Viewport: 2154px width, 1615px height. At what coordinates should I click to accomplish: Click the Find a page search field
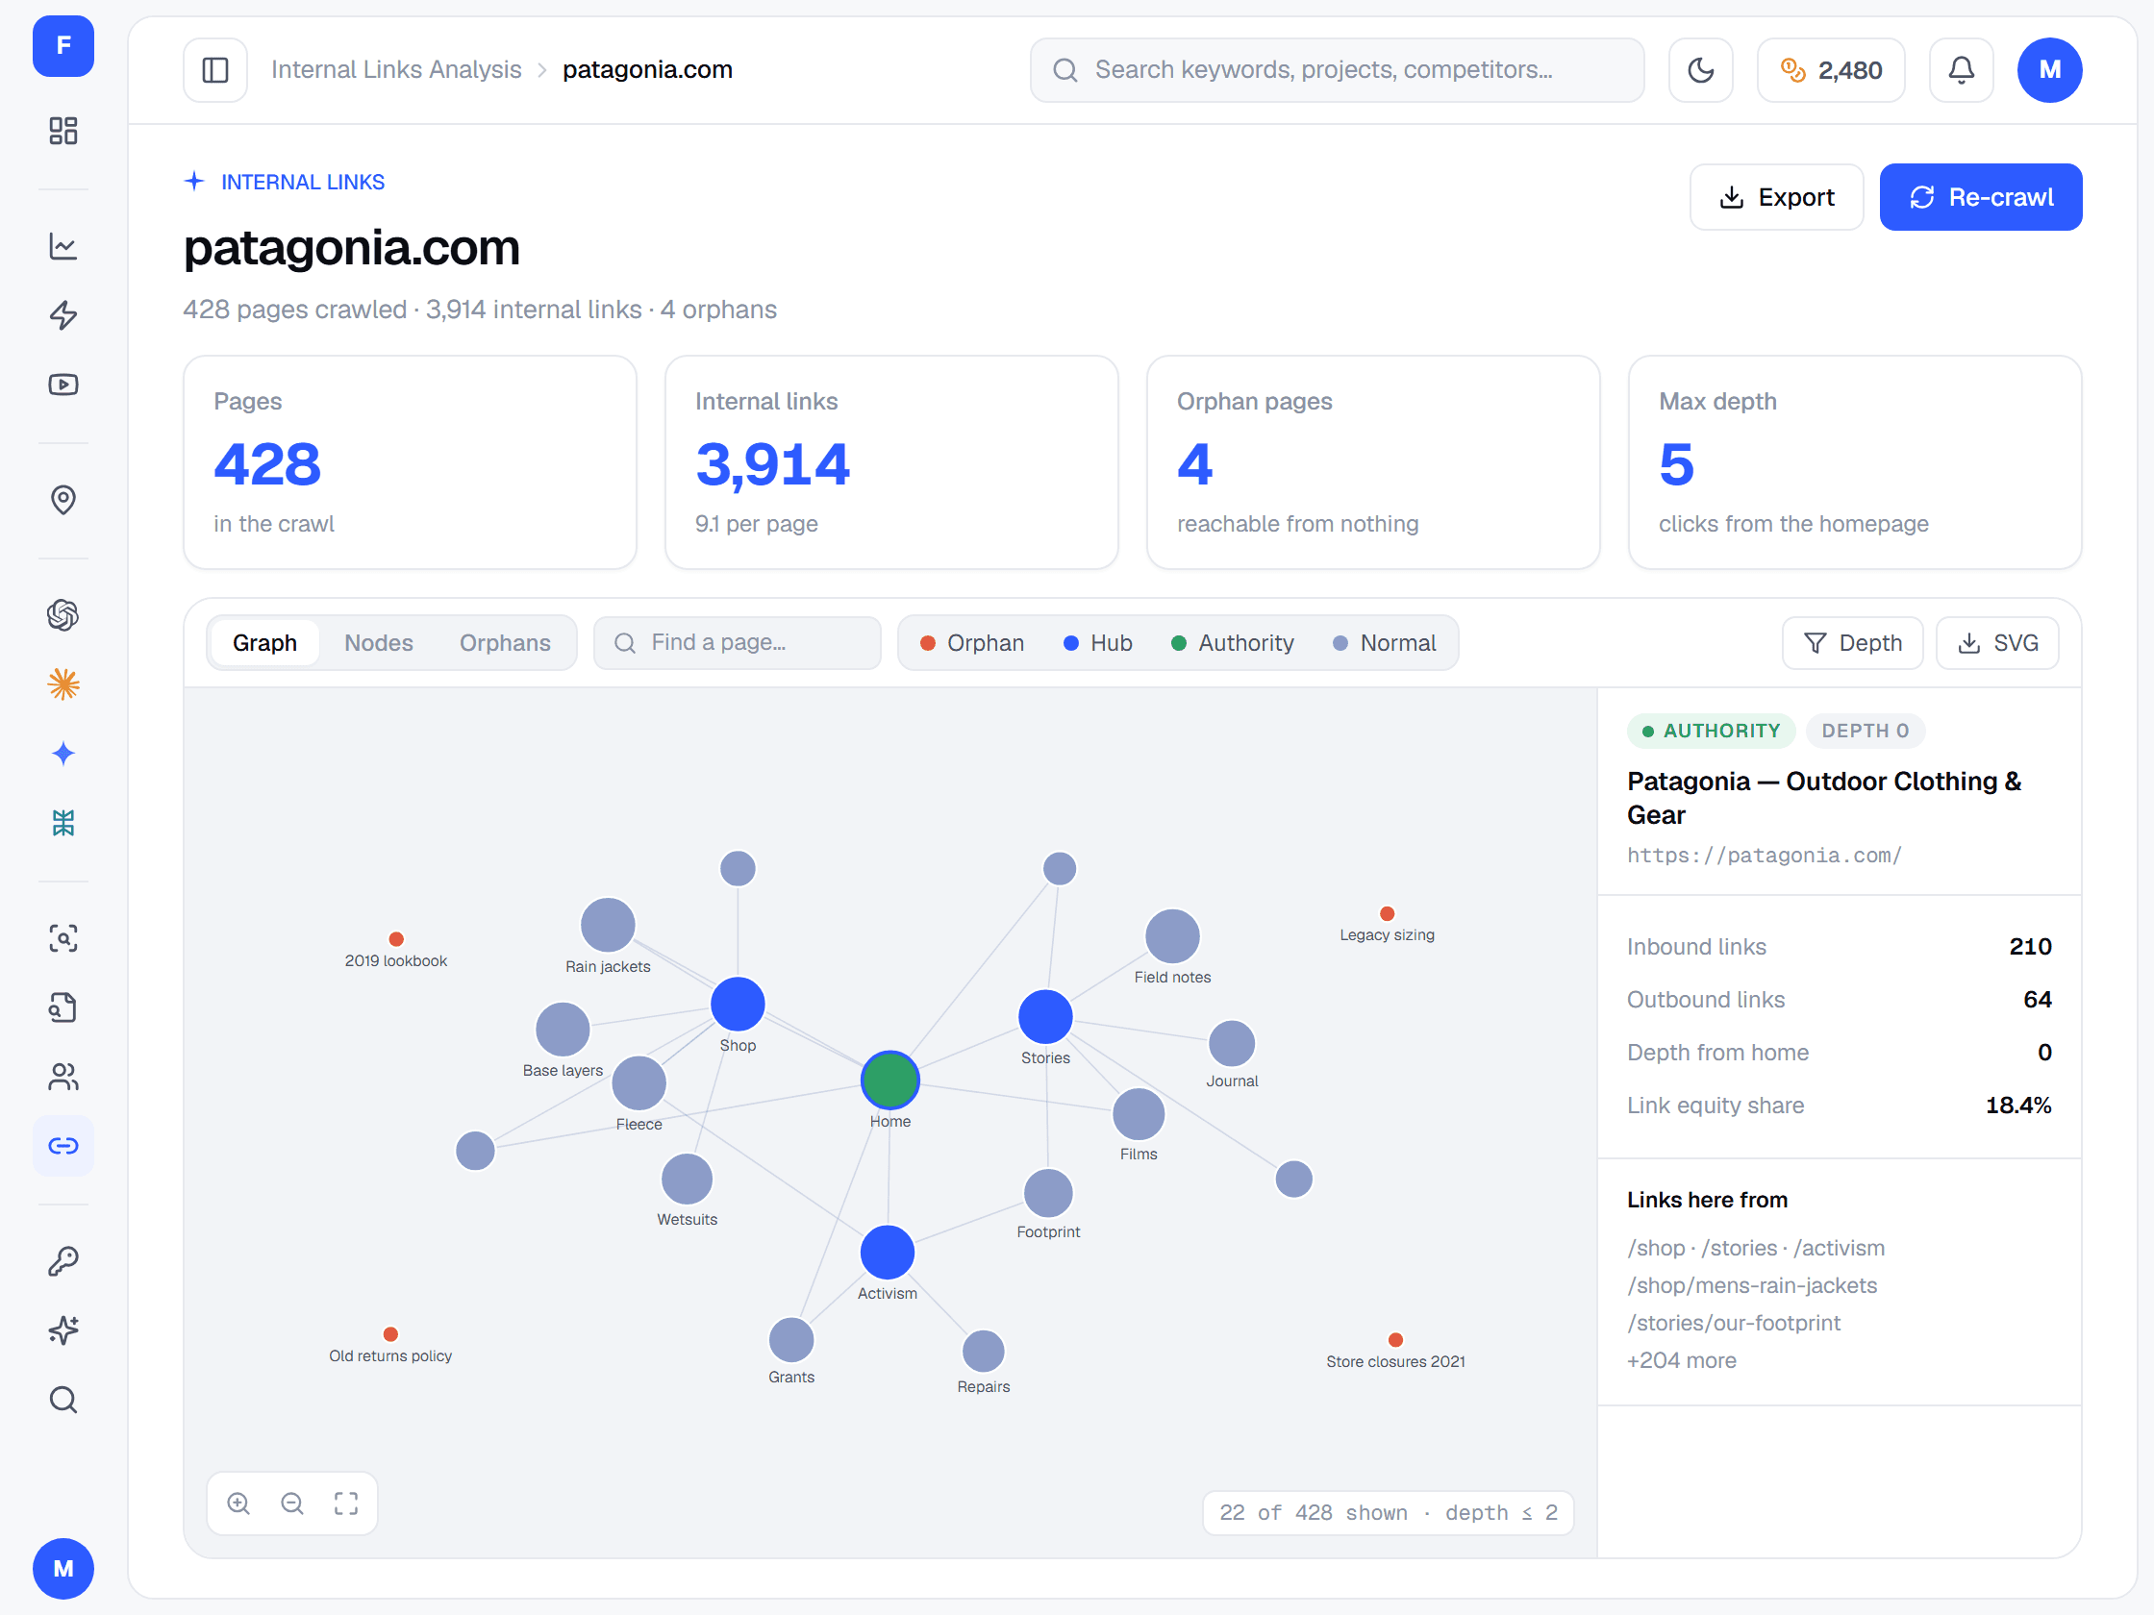(x=738, y=643)
